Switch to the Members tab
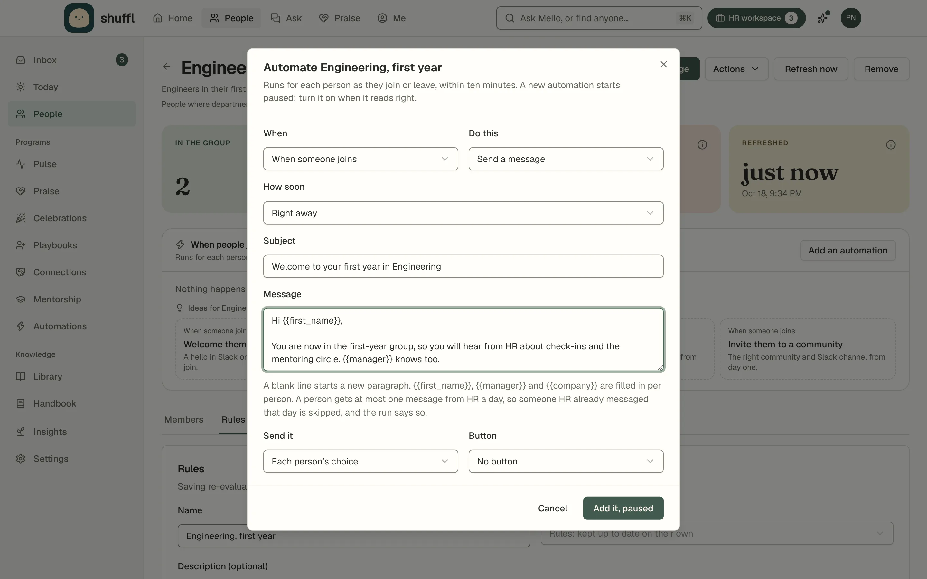The image size is (927, 579). (x=184, y=420)
